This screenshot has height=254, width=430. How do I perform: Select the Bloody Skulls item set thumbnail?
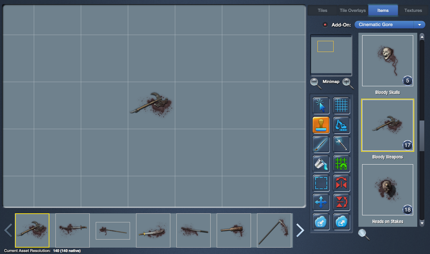388,61
